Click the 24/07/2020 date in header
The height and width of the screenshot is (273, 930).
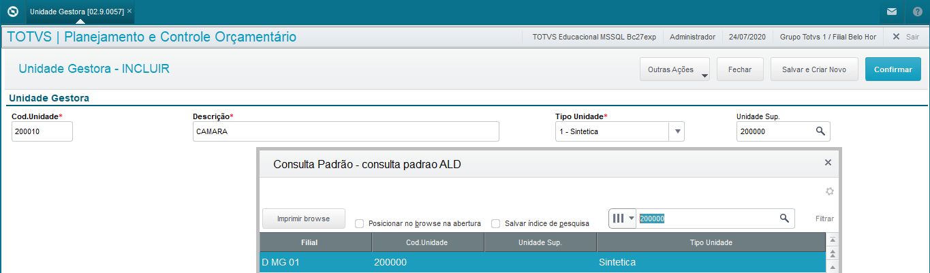tap(747, 37)
